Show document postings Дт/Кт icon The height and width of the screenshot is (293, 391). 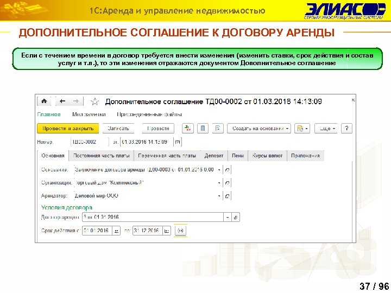pos(188,128)
